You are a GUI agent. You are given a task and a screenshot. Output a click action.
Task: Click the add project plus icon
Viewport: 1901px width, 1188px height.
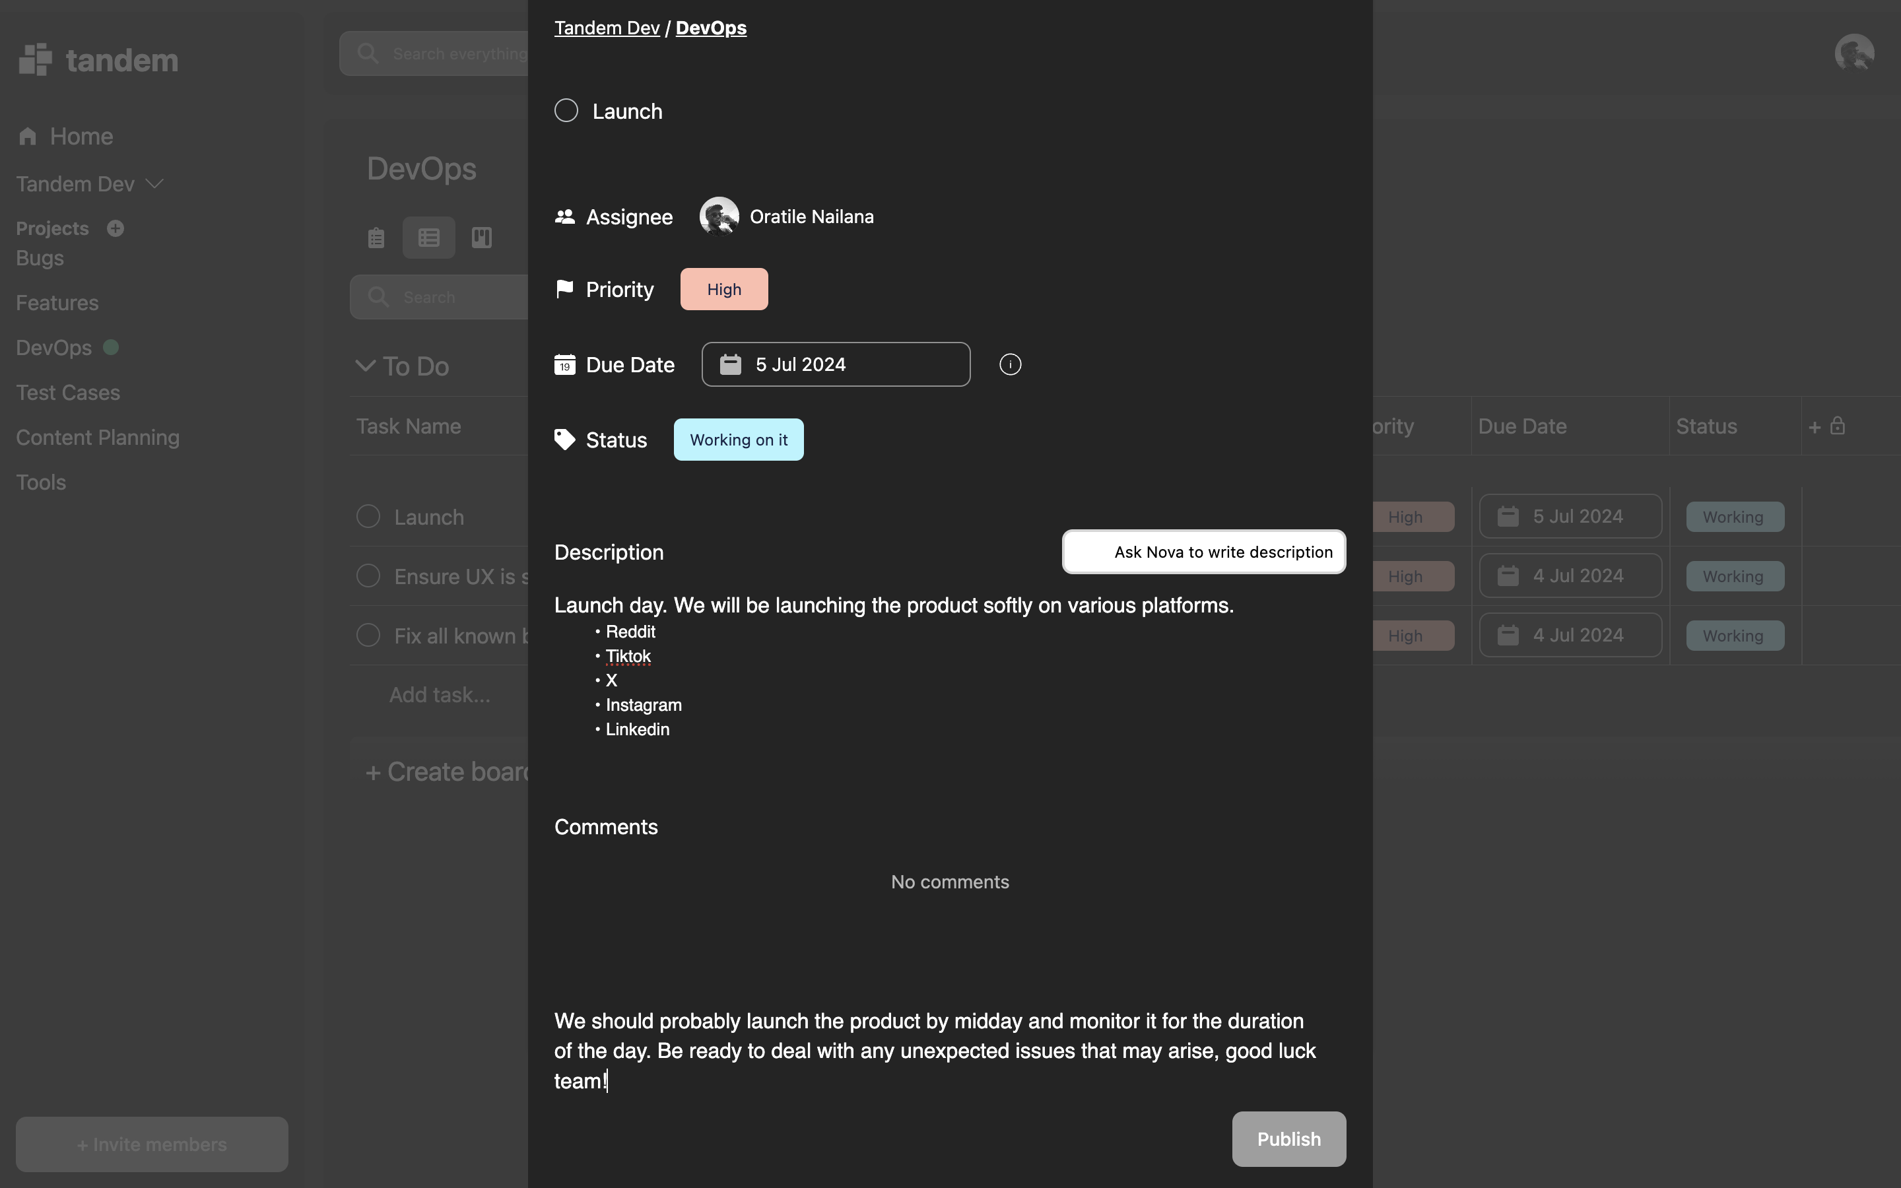pyautogui.click(x=116, y=228)
